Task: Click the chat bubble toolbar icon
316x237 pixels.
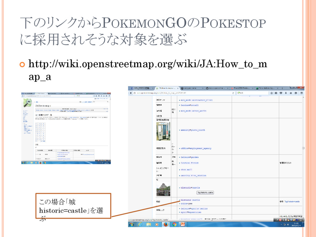Action: pyautogui.click(x=296, y=93)
